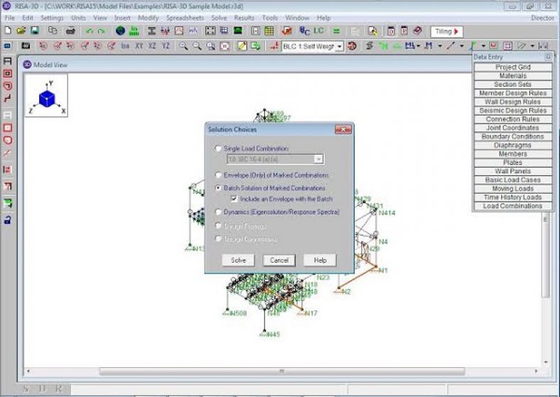Image resolution: width=560 pixels, height=397 pixels.
Task: Click the red circular arrow icon beside BLC dropdown
Action: 352,46
